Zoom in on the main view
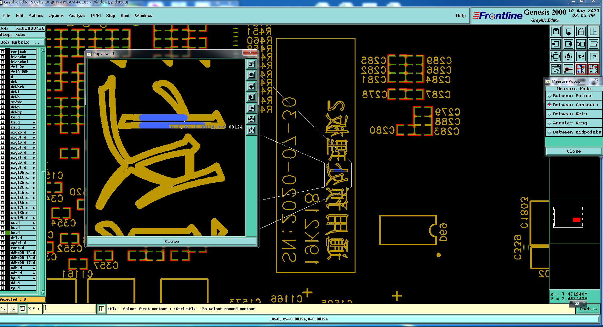 (556, 57)
